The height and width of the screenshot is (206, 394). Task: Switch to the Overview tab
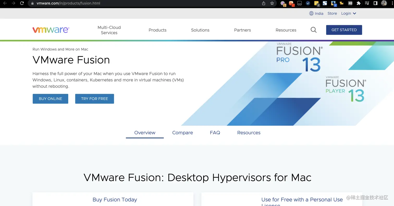(x=145, y=133)
